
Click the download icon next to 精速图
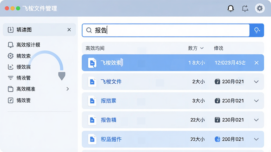tap(11, 30)
